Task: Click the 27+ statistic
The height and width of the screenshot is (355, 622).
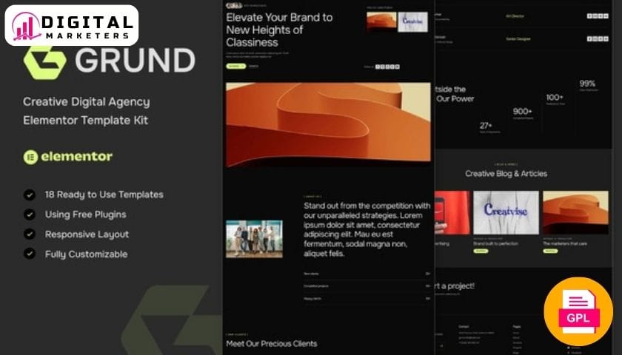Action: 486,126
